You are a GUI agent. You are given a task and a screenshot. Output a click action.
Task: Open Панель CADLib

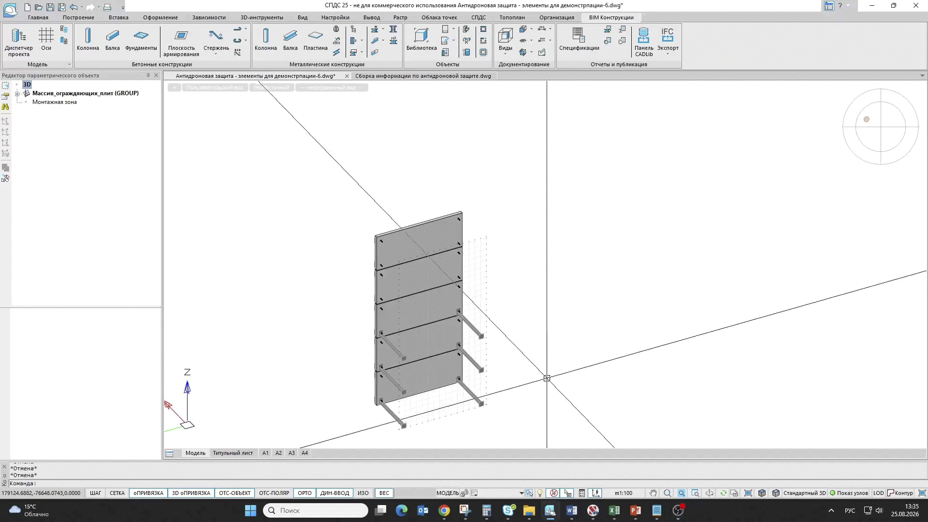click(644, 42)
